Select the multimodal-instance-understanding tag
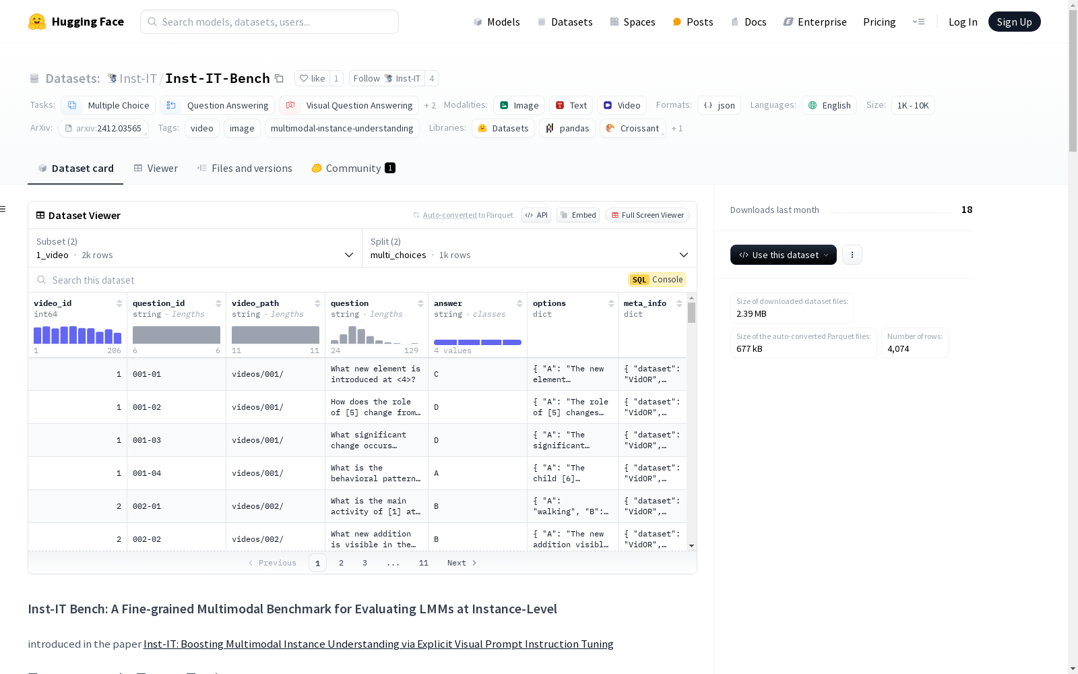Viewport: 1078px width, 674px height. (342, 128)
